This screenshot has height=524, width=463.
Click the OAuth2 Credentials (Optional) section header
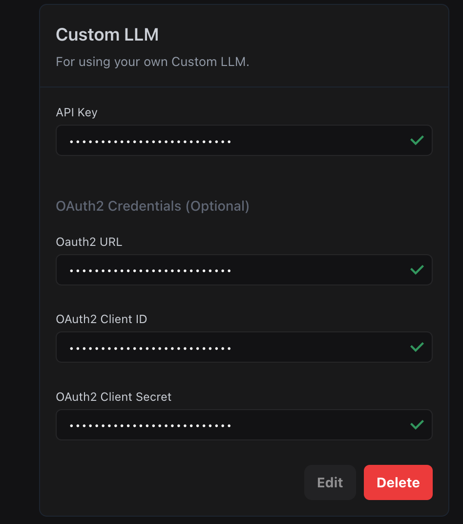point(153,206)
